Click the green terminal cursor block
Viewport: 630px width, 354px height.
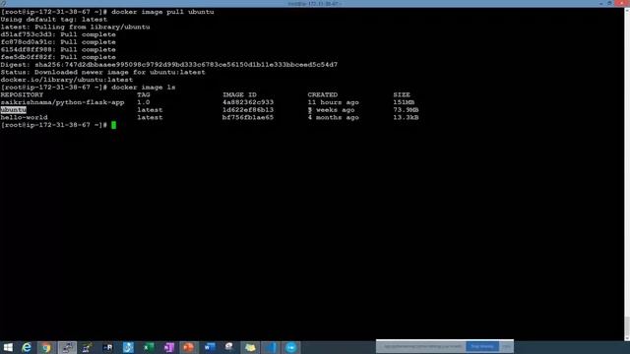pos(114,125)
